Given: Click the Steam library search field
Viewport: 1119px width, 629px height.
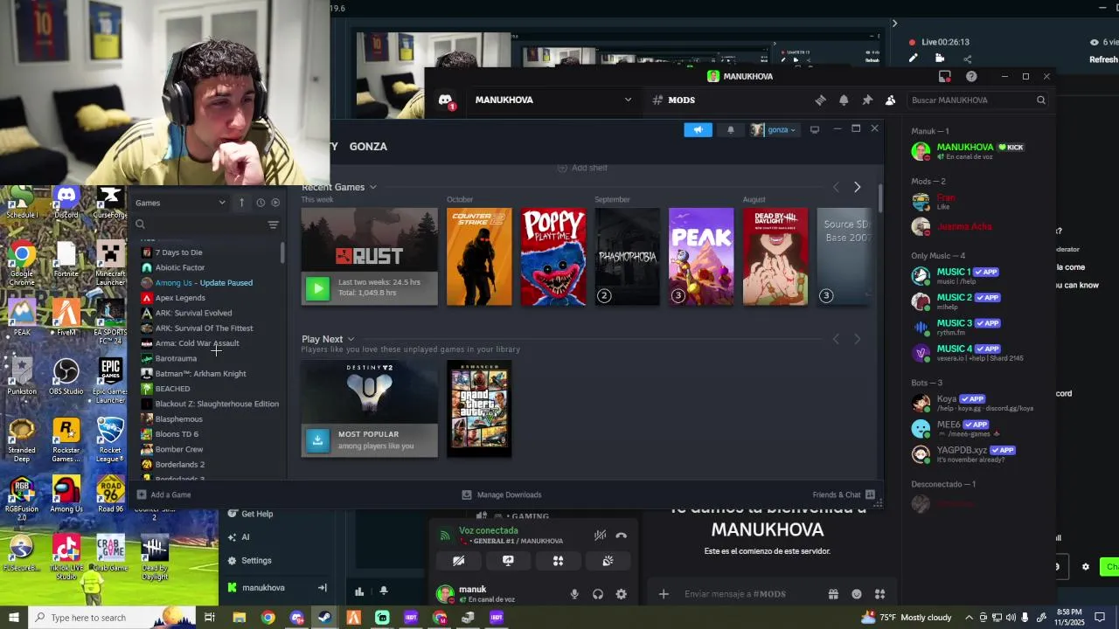Looking at the screenshot, I should 199,225.
